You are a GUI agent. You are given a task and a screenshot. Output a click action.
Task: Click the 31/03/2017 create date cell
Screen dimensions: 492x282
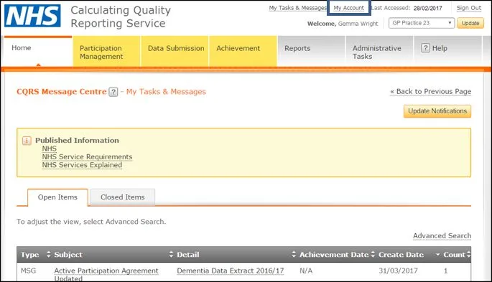pos(398,271)
